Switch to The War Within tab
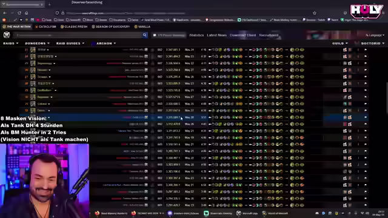388x218 pixels. tap(16, 27)
